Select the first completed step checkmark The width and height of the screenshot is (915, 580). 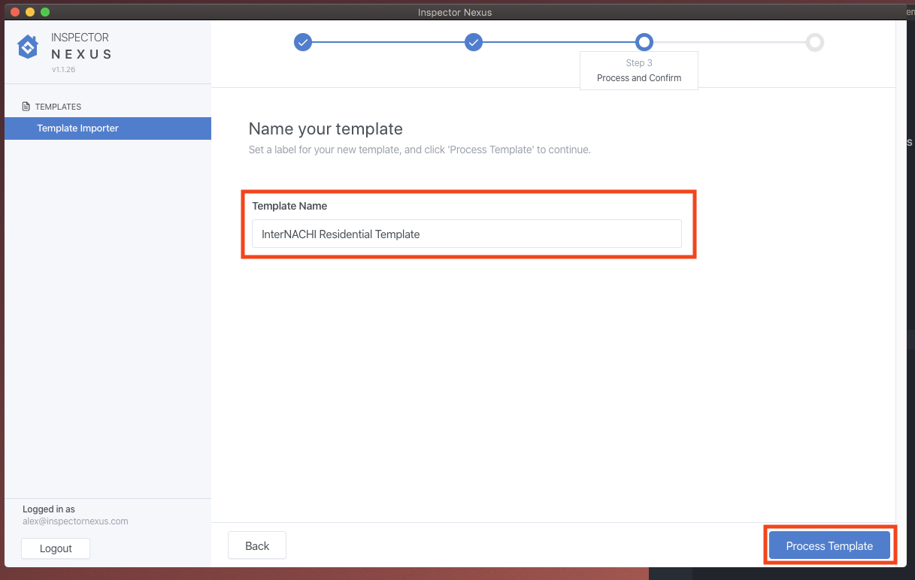click(x=302, y=42)
